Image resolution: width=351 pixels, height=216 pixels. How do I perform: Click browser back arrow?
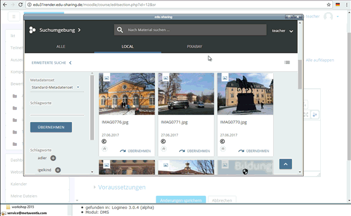(x=5, y=4)
